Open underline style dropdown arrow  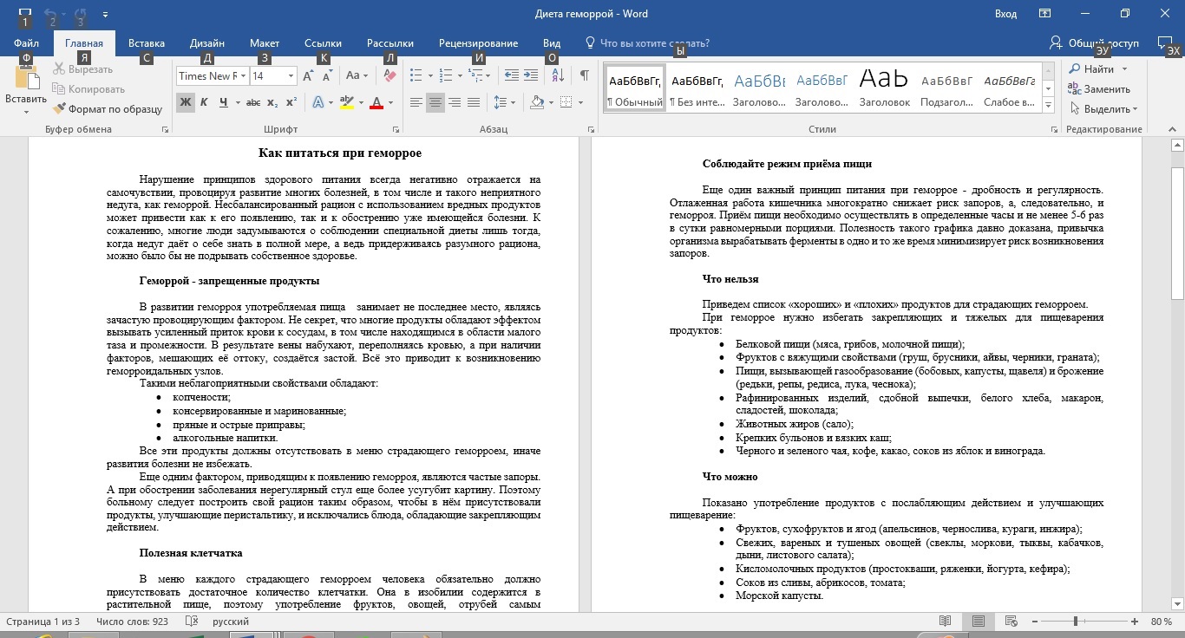click(237, 102)
